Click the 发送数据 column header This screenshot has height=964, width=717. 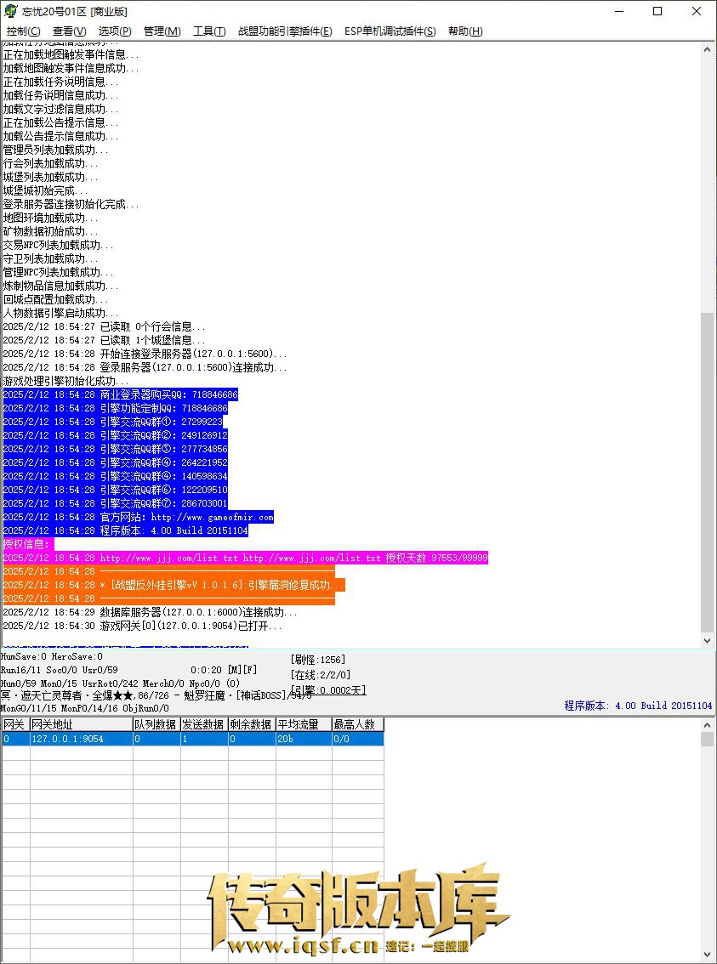pyautogui.click(x=203, y=724)
